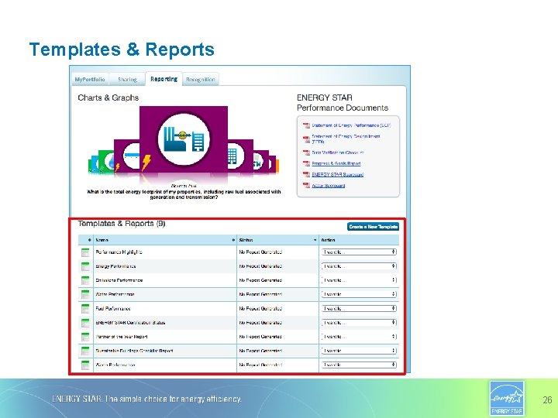
Task: Open the Progress & Goals Report link
Action: pos(336,163)
